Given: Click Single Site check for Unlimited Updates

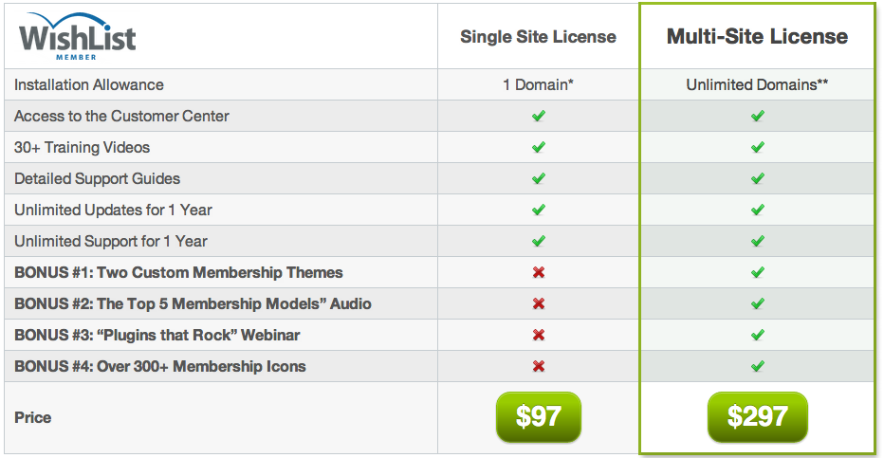Looking at the screenshot, I should [x=539, y=210].
